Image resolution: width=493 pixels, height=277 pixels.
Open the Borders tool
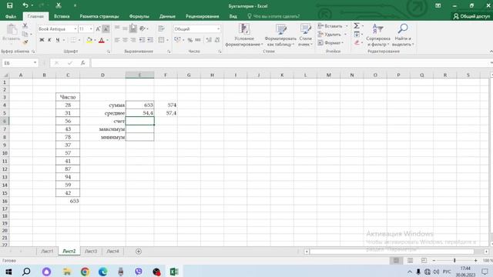tap(73, 40)
